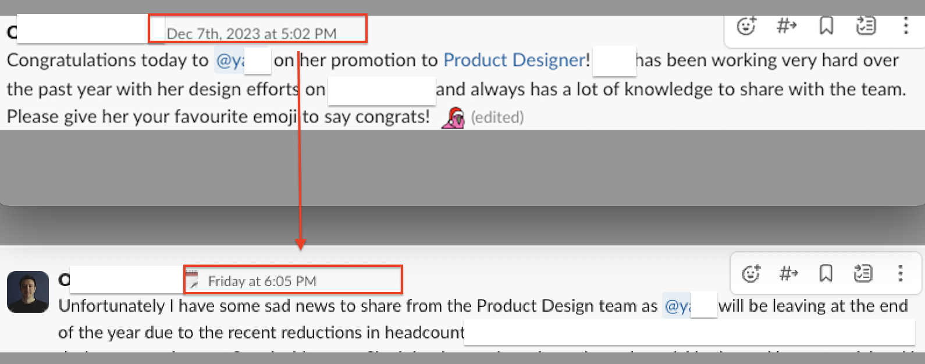Click the @ mention in the sad news message
The height and width of the screenshot is (364, 925).
[x=677, y=306]
